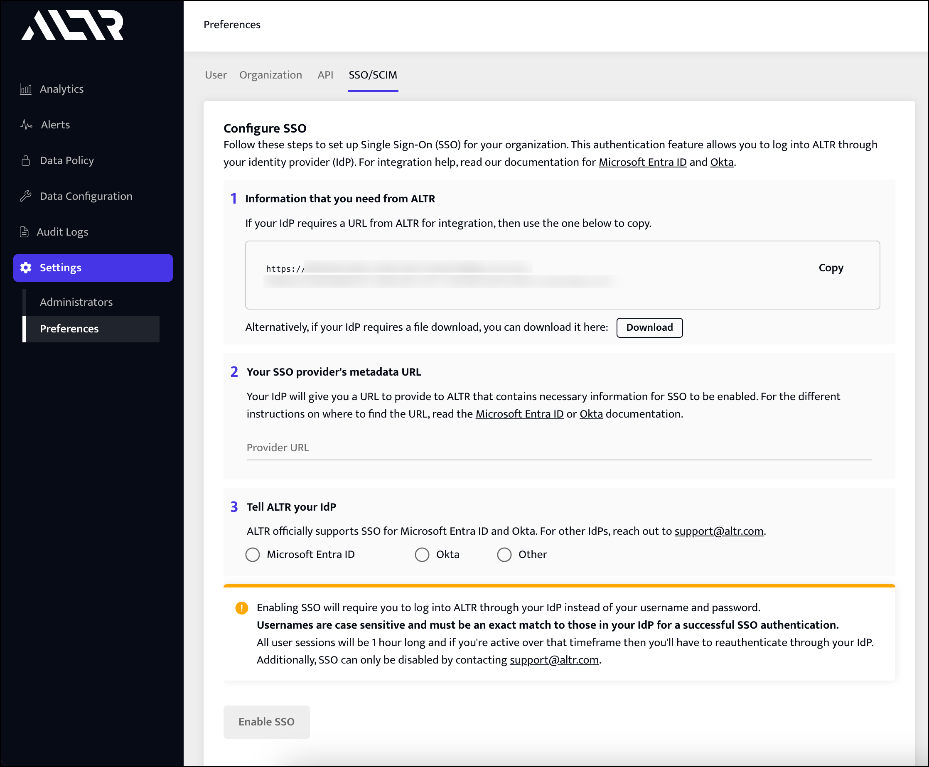Download the IdP metadata file
The image size is (929, 767).
point(649,327)
